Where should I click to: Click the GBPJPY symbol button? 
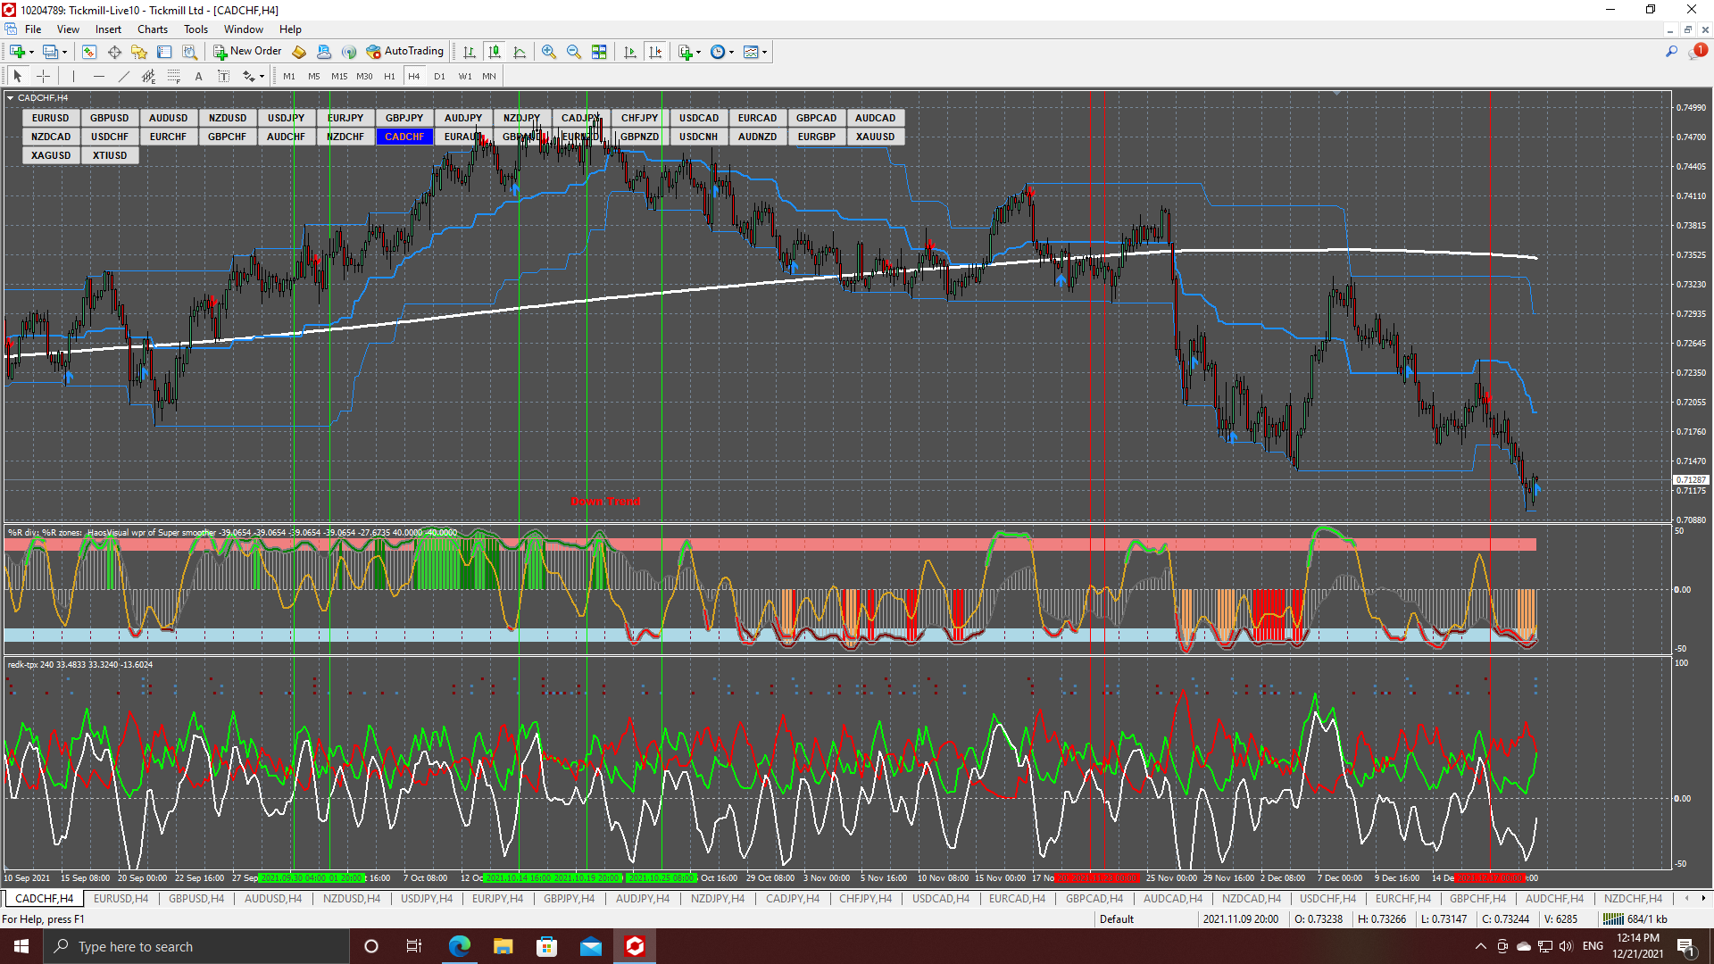click(404, 118)
